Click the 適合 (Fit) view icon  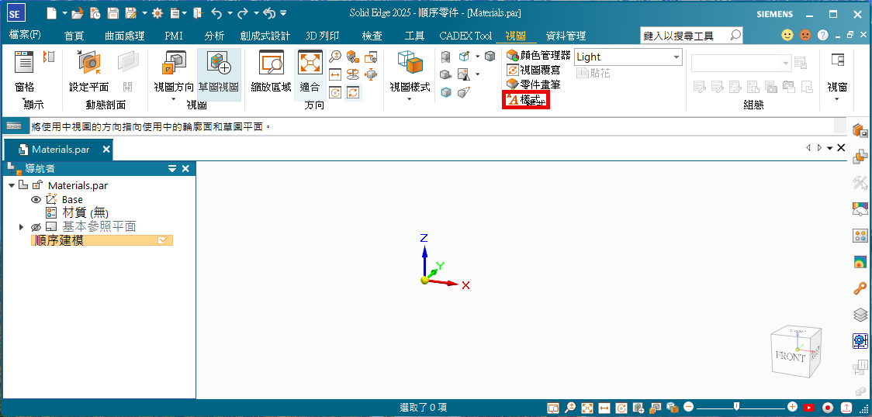tap(310, 63)
